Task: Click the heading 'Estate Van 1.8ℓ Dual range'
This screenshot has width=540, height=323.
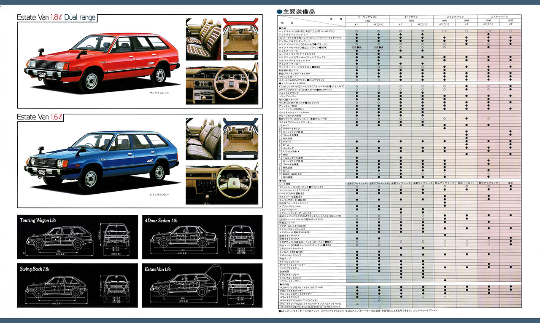Action: [x=57, y=18]
